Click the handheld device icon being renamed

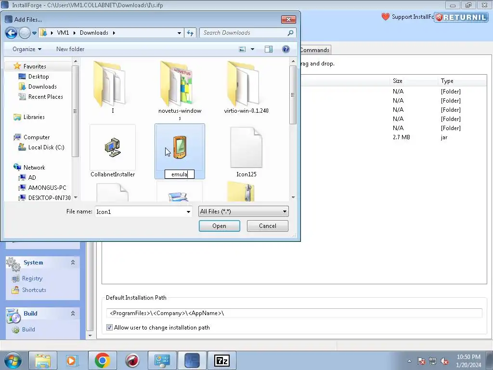point(180,146)
